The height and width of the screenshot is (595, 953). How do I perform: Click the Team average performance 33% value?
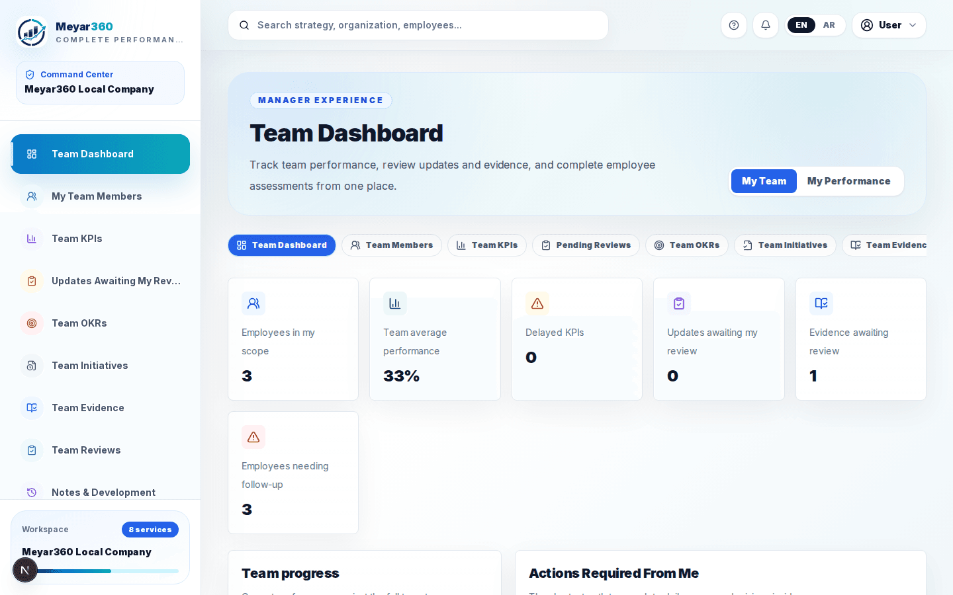point(402,376)
